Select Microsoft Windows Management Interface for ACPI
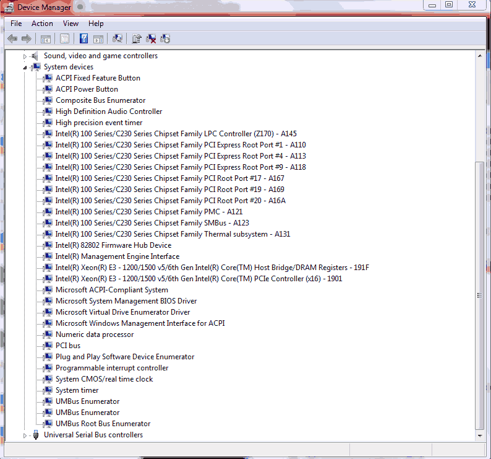The height and width of the screenshot is (459, 491). [140, 323]
